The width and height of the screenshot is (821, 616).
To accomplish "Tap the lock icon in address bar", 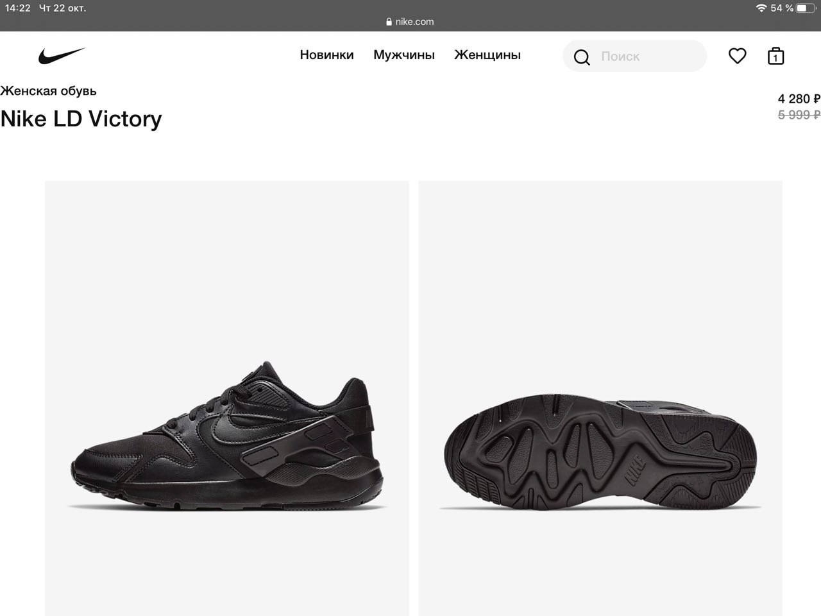I will 389,22.
